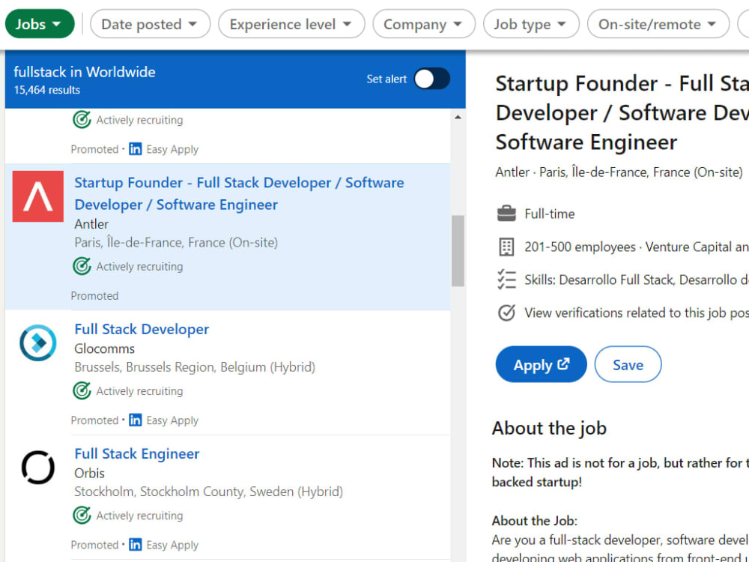Viewport: 749px width, 562px height.
Task: Click Paris, Île-de-France, France (On-site) in list
Action: click(x=176, y=242)
